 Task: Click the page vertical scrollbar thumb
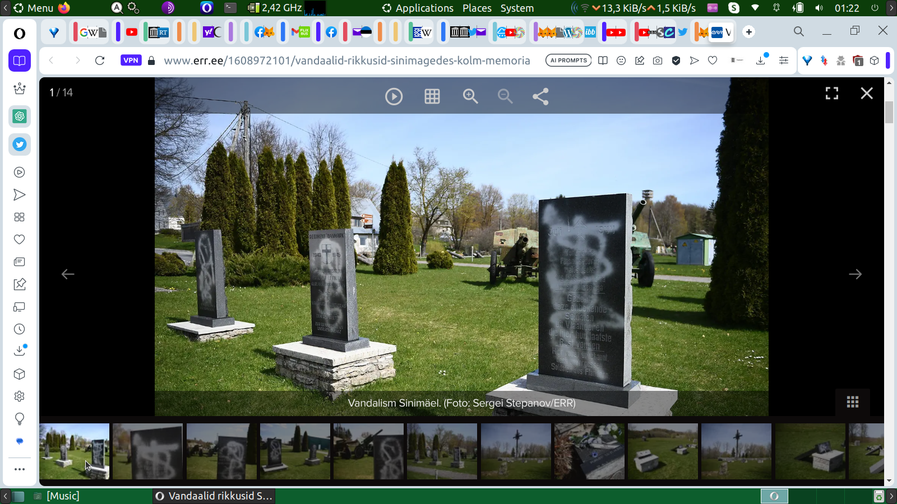(x=889, y=112)
